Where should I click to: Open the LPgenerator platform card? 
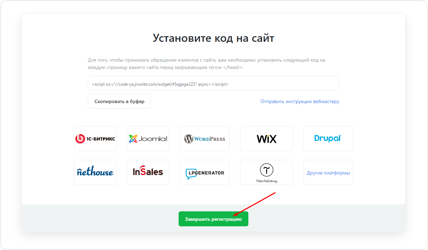pos(204,172)
